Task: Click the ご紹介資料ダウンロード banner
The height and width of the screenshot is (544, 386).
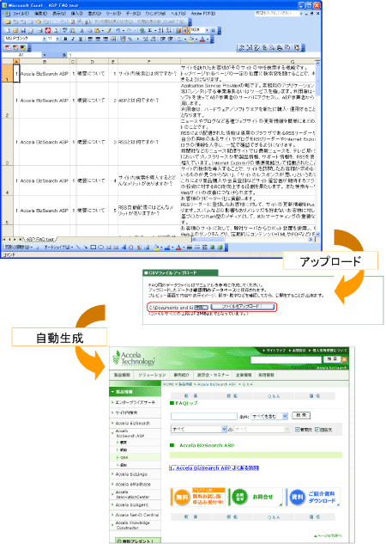Action: [x=313, y=497]
